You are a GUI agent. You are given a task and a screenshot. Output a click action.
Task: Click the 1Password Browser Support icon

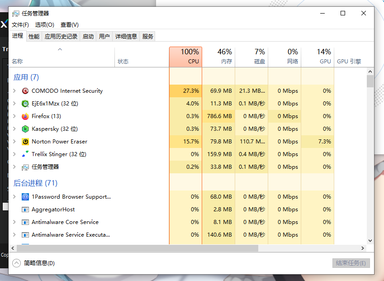(25, 197)
